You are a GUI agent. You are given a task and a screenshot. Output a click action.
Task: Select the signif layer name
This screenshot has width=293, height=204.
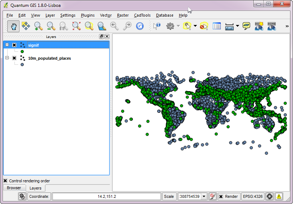pos(34,45)
